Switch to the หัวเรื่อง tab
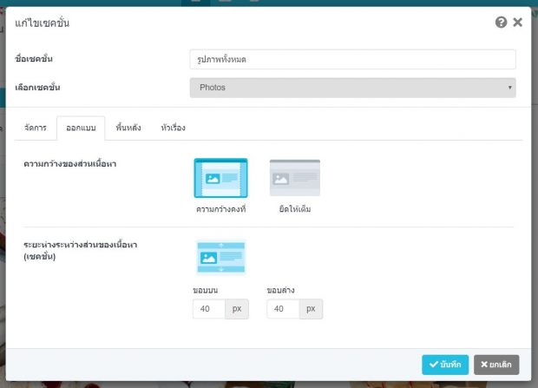The height and width of the screenshot is (388, 538). [x=173, y=128]
